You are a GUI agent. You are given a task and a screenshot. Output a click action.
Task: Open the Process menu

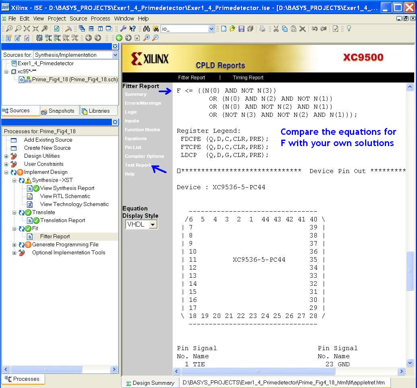100,19
